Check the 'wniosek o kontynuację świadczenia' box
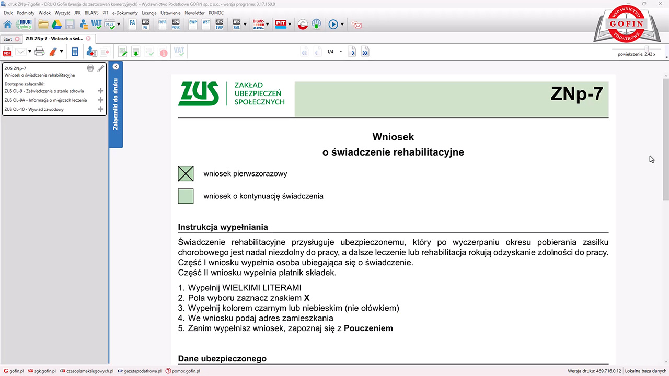This screenshot has width=669, height=376. [x=186, y=196]
